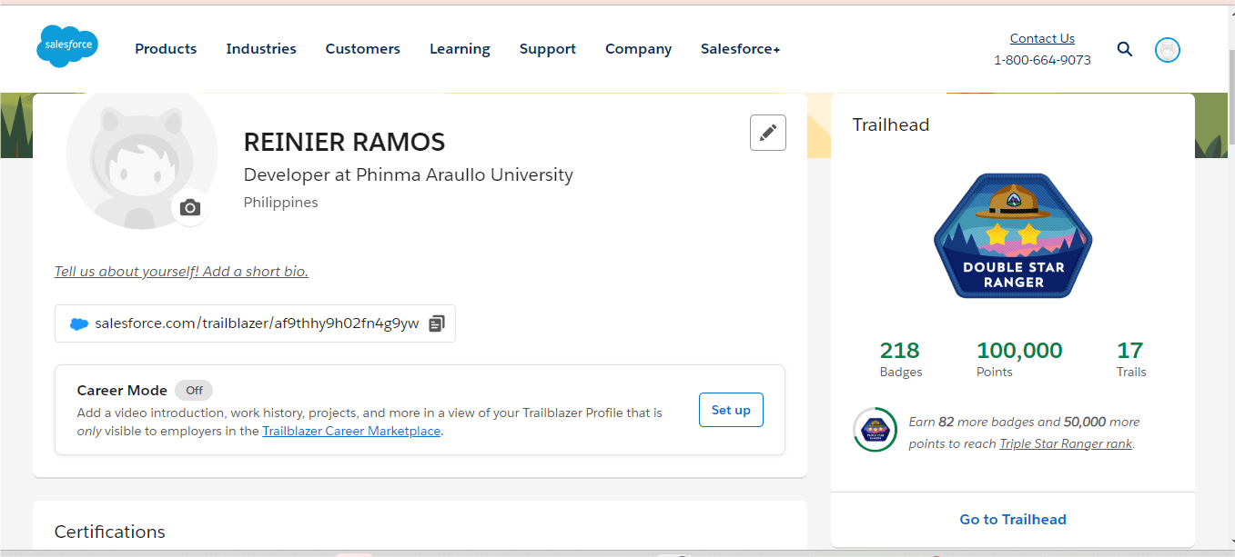The image size is (1235, 557).
Task: Click the Trailhead panel heading
Action: tap(891, 125)
